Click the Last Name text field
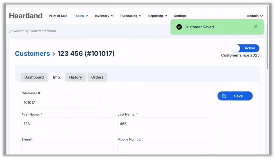The width and height of the screenshot is (275, 159). 163,124
